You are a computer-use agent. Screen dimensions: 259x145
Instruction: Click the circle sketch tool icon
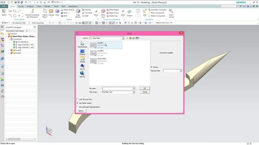coord(15,16)
